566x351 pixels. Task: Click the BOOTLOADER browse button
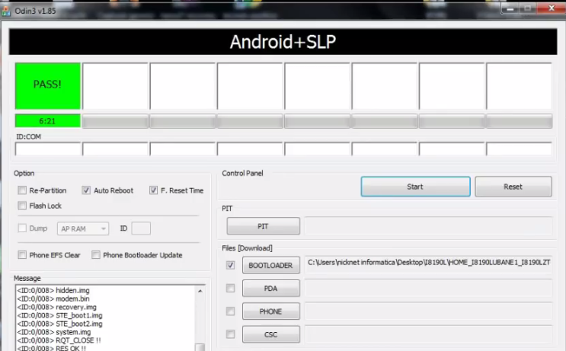tap(271, 265)
